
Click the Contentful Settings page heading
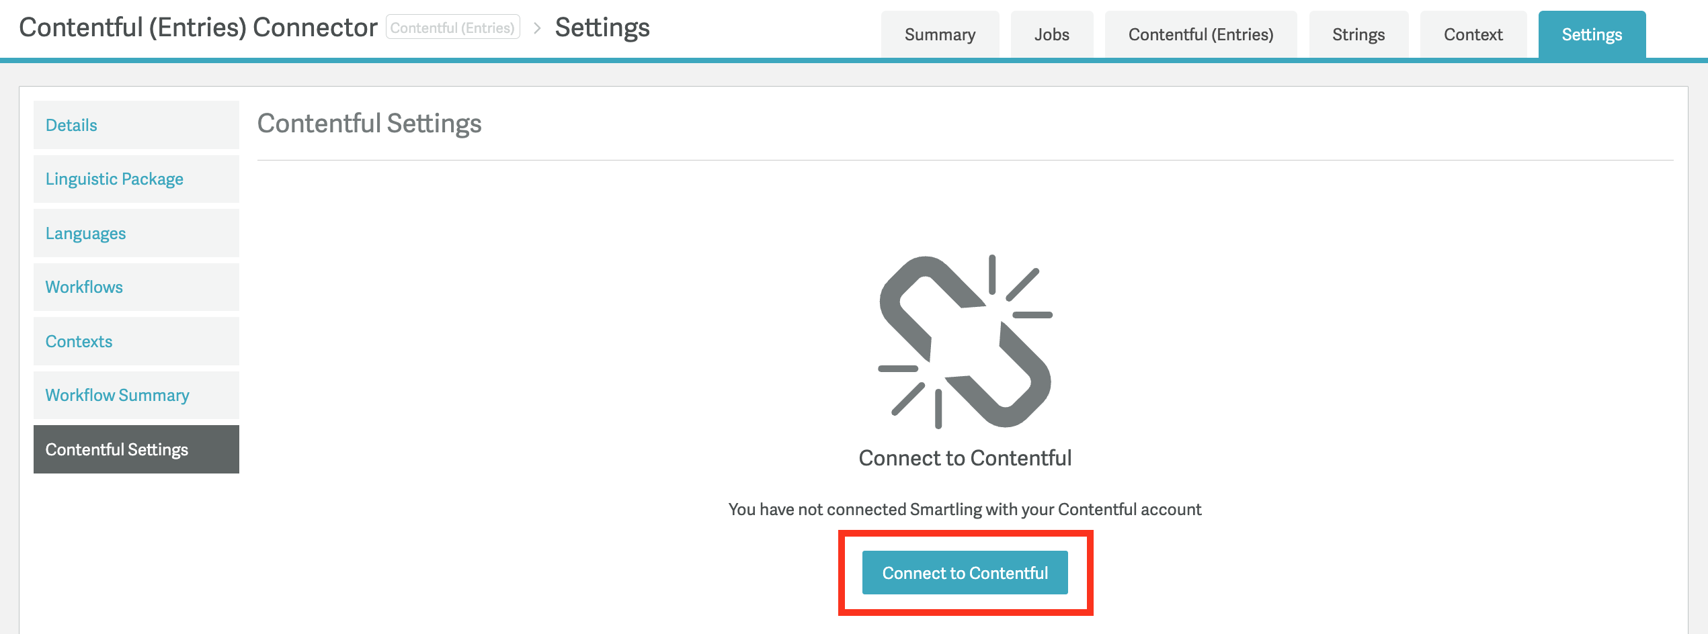click(x=369, y=124)
